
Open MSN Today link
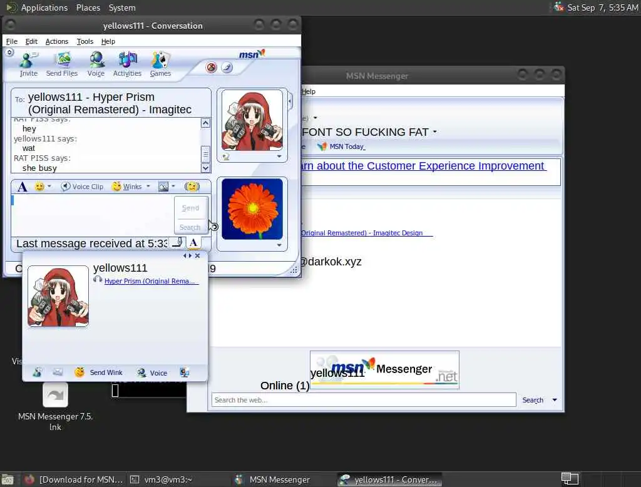pos(347,146)
